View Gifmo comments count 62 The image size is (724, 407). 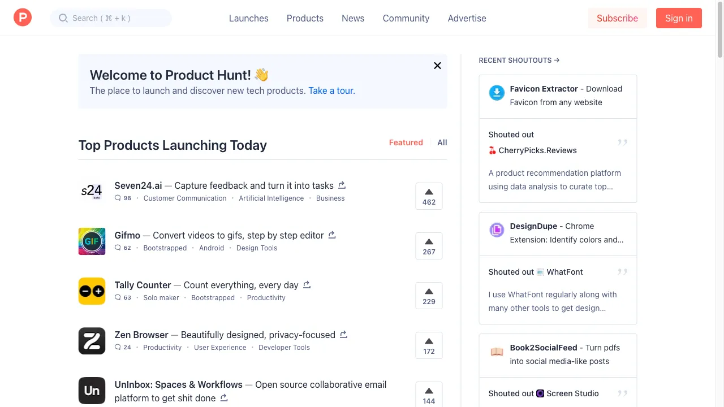pos(123,248)
